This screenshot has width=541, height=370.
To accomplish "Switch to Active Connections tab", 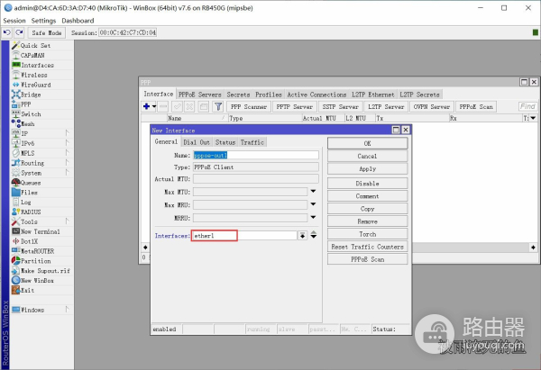I will 316,95.
